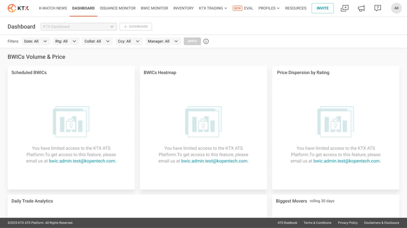Image resolution: width=407 pixels, height=228 pixels.
Task: Click the copyright notice in the footer
Action: tap(40, 223)
